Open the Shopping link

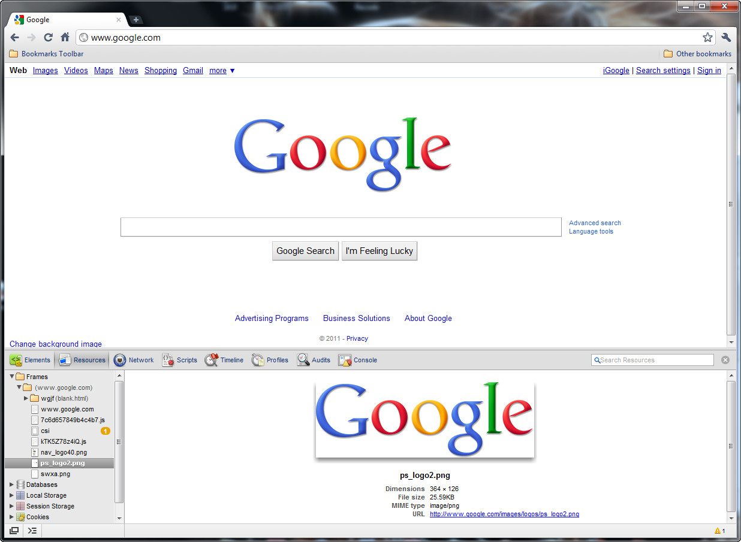[x=161, y=71]
